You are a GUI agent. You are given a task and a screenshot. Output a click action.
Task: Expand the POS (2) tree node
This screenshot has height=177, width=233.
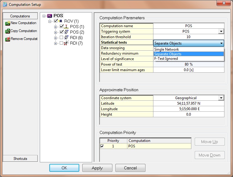(55, 32)
